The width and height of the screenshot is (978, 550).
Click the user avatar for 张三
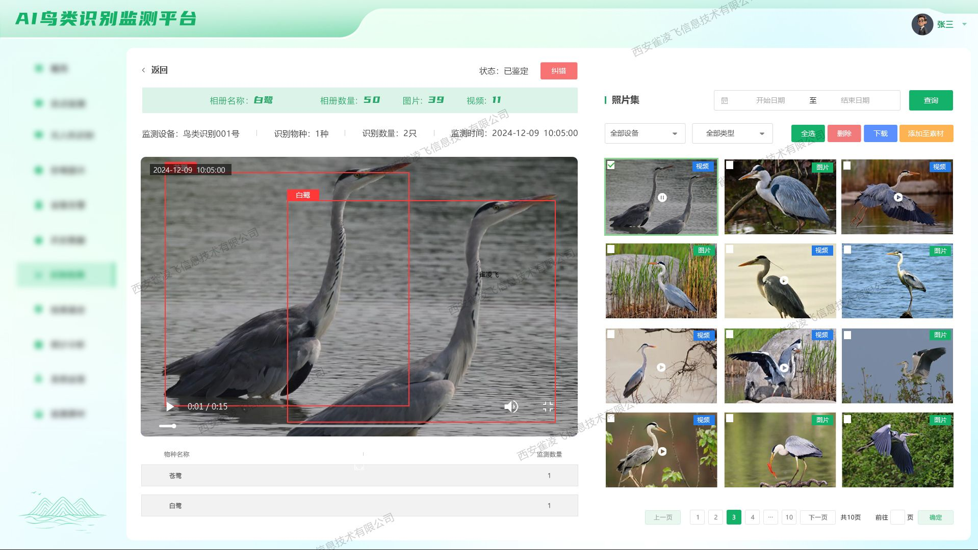[922, 24]
